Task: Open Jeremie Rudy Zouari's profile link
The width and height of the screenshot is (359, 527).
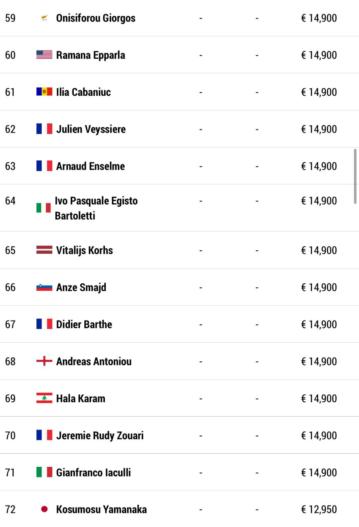Action: pyautogui.click(x=100, y=436)
